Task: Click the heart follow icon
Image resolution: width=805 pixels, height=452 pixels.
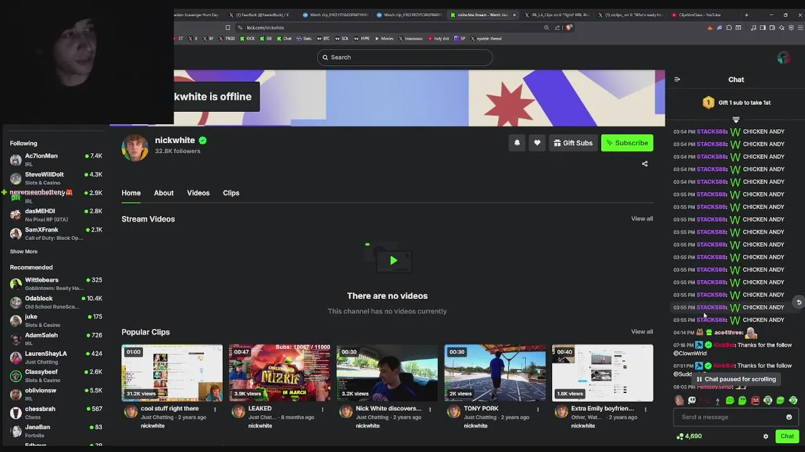Action: pyautogui.click(x=537, y=143)
